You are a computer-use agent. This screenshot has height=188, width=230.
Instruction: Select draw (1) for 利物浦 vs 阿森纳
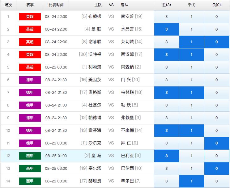[x=192, y=67]
